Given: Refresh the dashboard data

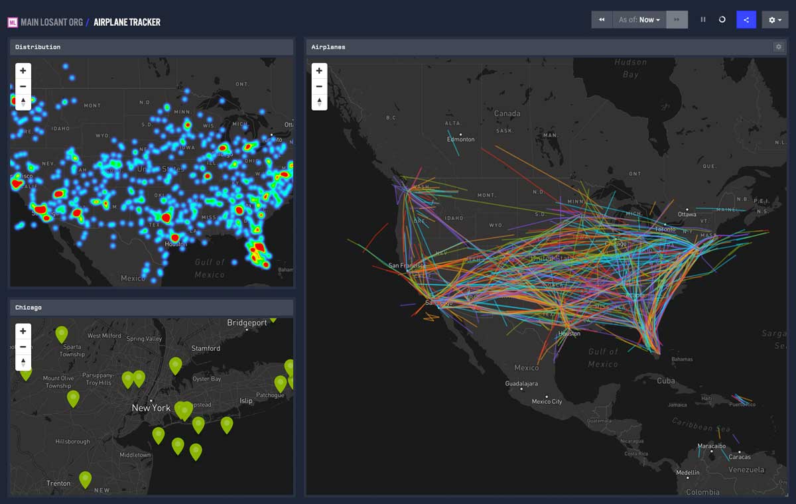Looking at the screenshot, I should point(721,19).
